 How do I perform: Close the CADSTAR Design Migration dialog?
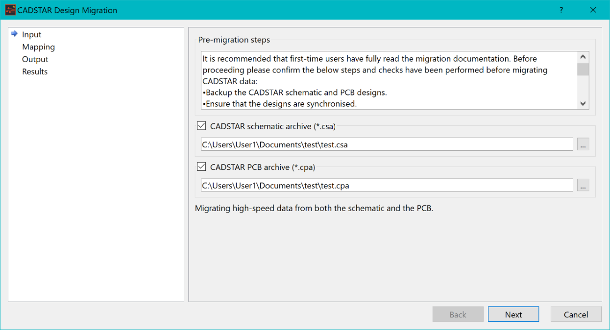[593, 10]
